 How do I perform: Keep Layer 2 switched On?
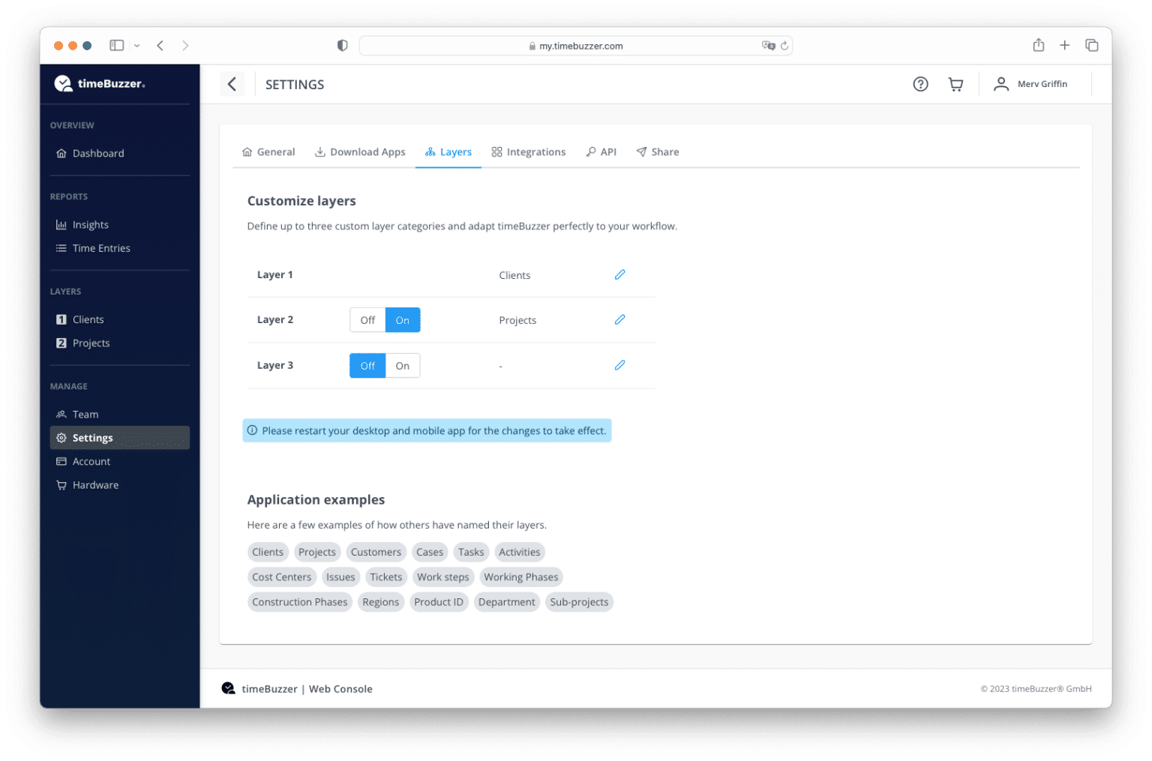[403, 320]
